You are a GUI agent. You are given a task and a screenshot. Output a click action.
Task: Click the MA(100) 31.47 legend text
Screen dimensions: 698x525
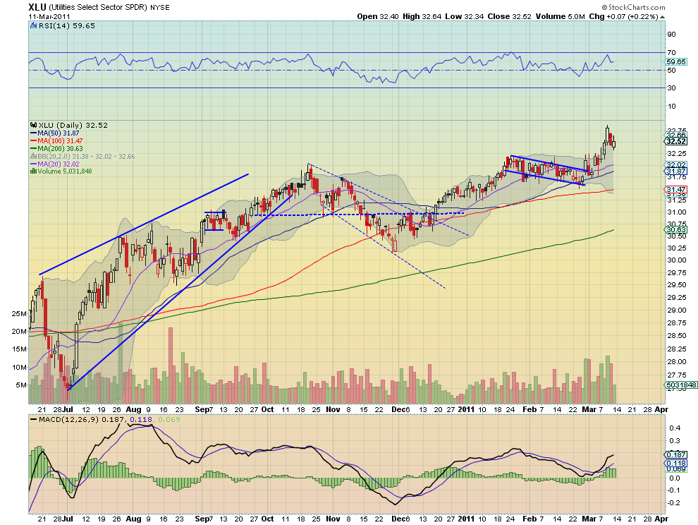coord(60,141)
